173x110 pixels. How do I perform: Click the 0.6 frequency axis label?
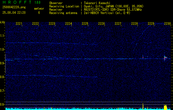pos(2,105)
